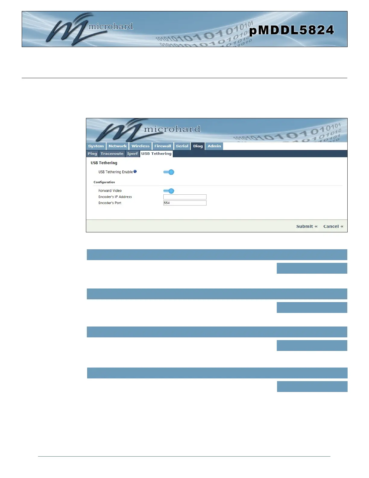Switch to the Iperf sub-tab
The height and width of the screenshot is (478, 369).
132,154
